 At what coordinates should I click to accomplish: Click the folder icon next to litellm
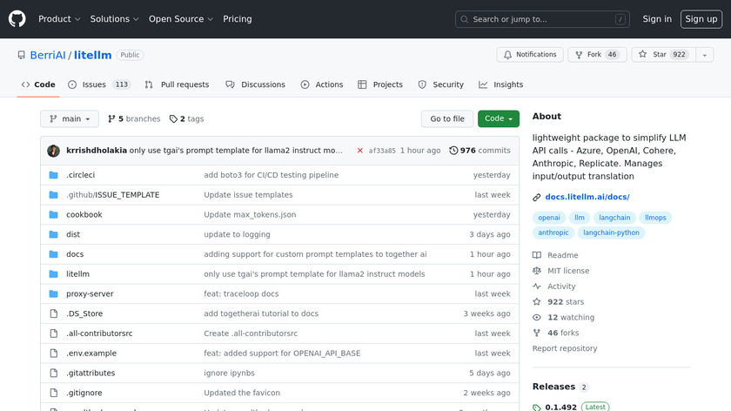pyautogui.click(x=54, y=273)
